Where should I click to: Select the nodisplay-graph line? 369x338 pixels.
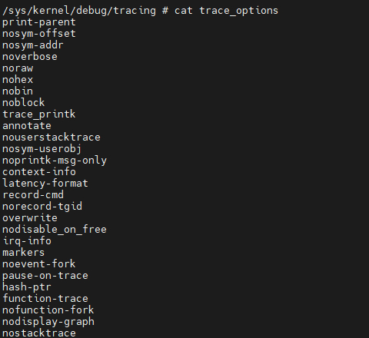(x=48, y=322)
